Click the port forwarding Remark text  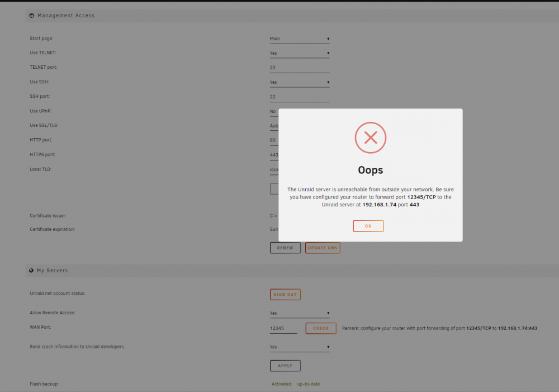tap(439, 328)
